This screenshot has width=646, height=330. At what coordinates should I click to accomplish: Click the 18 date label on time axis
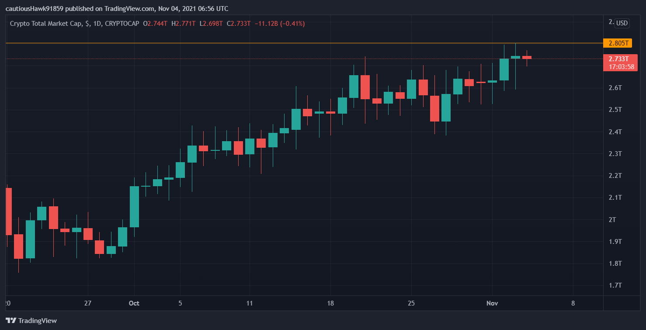(330, 303)
